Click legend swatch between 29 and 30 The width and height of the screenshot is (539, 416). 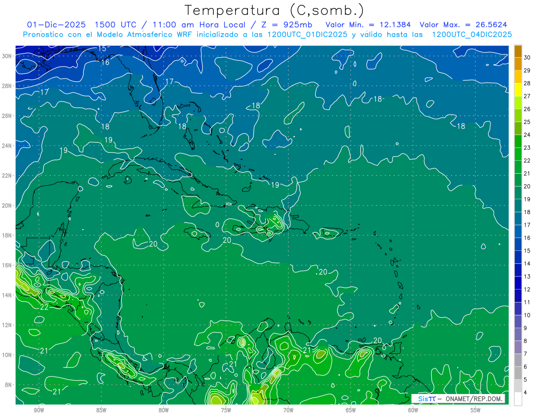tap(518, 64)
